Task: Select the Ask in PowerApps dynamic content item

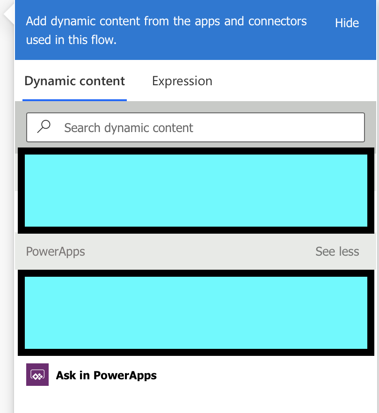Action: click(x=106, y=375)
